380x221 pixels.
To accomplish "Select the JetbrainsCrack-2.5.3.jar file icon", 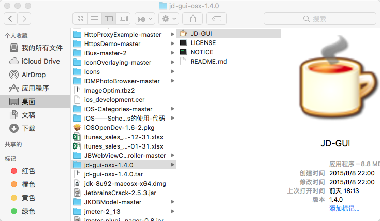I will click(x=77, y=193).
